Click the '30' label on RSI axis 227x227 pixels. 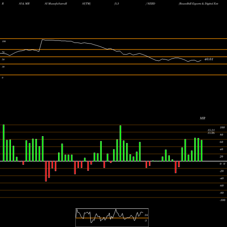3,67
